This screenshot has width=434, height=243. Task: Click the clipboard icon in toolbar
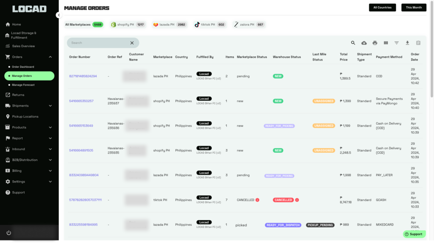418,43
